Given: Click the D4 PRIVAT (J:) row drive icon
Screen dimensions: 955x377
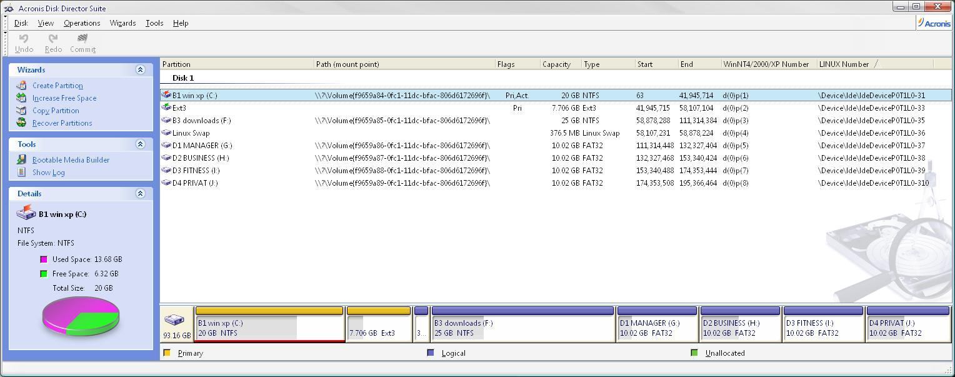Looking at the screenshot, I should [x=166, y=183].
